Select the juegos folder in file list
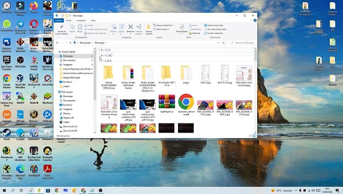The height and width of the screenshot is (194, 343). [186, 74]
